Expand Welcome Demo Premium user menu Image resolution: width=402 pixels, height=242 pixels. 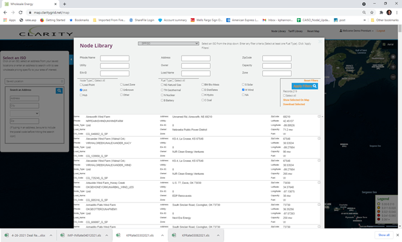pyautogui.click(x=357, y=31)
